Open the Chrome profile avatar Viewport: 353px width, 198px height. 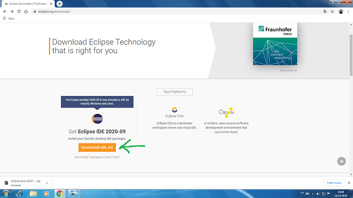pos(341,11)
